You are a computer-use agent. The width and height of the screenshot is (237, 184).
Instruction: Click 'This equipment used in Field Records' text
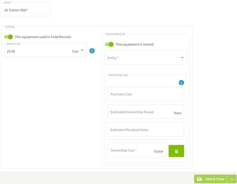tap(43, 37)
